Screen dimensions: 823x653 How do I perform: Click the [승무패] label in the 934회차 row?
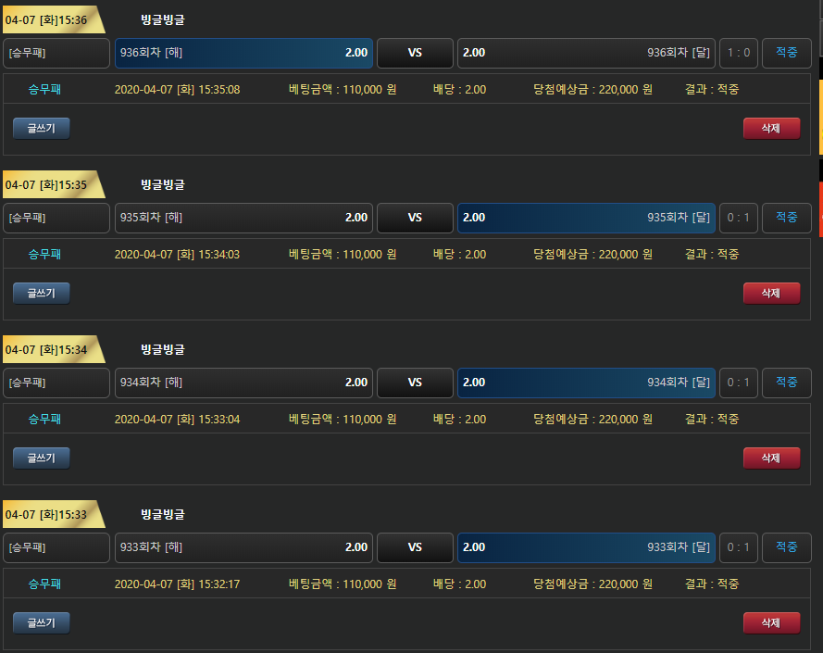56,383
